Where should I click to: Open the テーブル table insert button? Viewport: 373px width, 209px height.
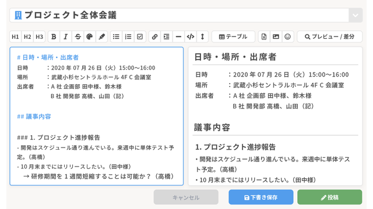tap(233, 37)
